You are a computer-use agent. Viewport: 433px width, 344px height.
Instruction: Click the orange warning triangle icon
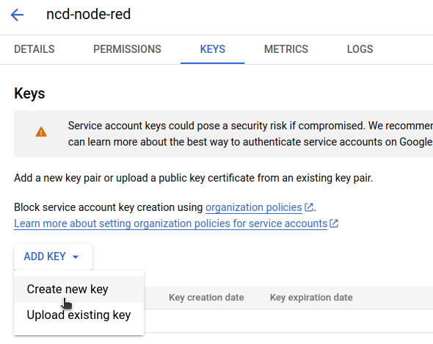41,132
